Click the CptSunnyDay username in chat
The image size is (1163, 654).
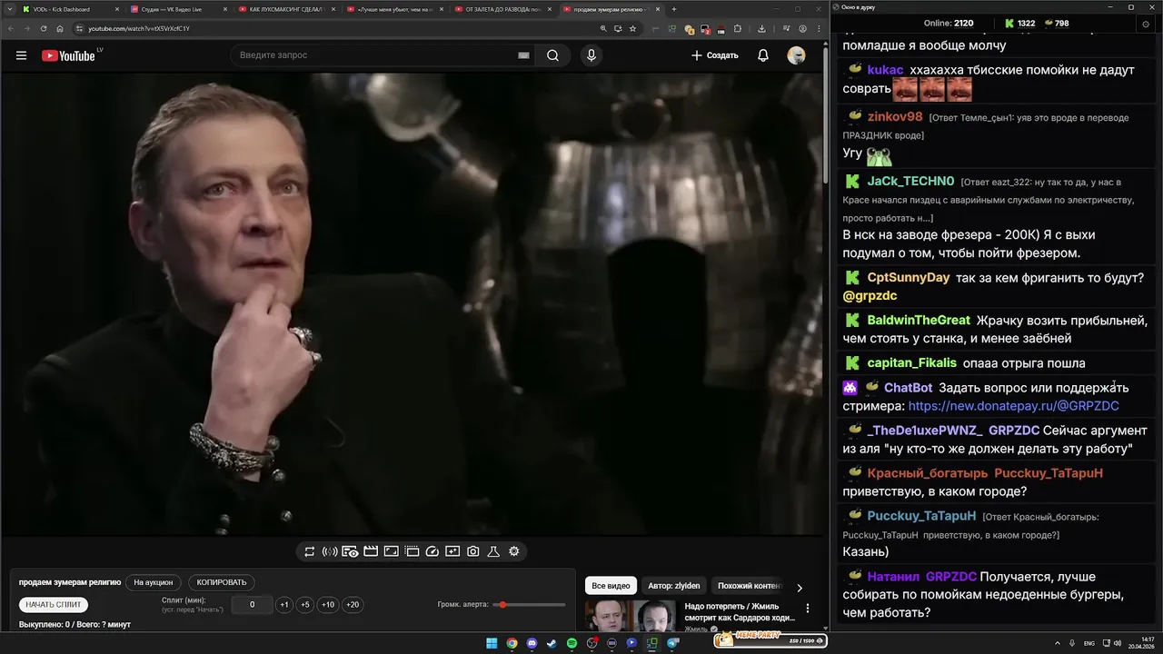(909, 278)
